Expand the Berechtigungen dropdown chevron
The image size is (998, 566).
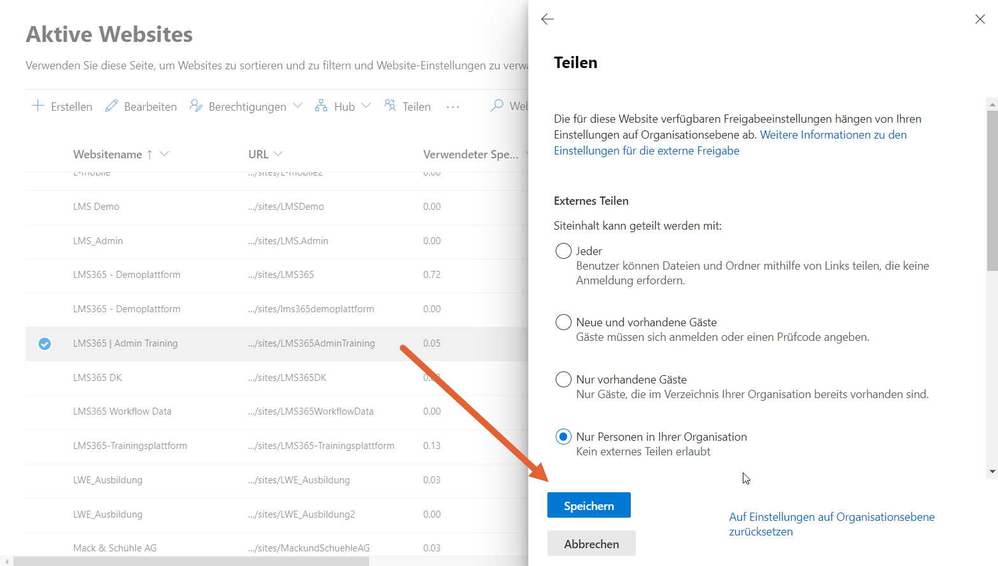pos(297,106)
